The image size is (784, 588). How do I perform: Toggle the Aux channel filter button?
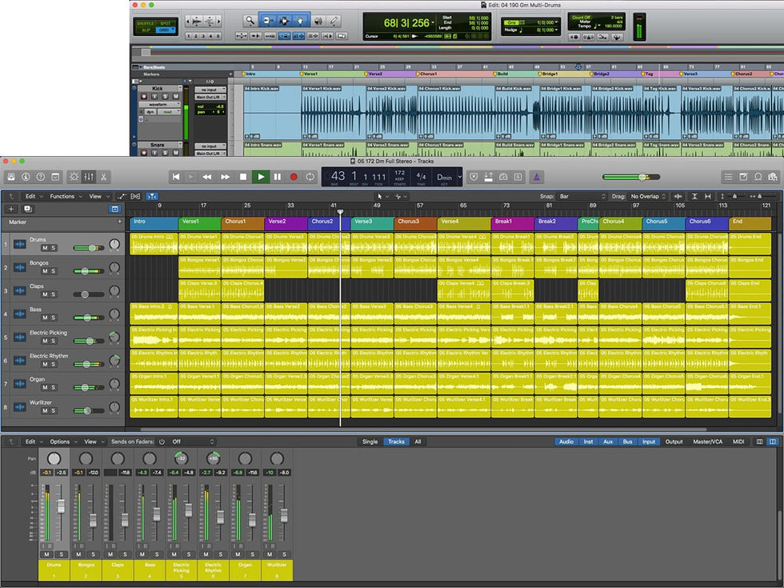coord(608,442)
